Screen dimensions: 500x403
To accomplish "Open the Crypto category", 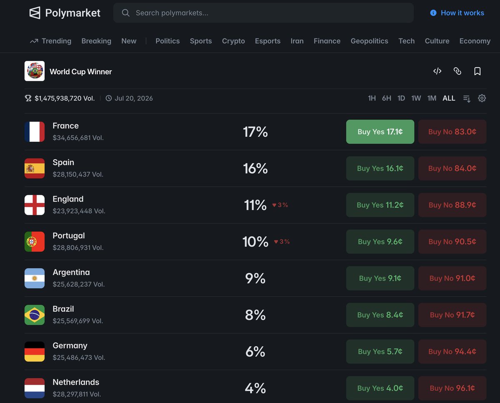I will [x=233, y=41].
